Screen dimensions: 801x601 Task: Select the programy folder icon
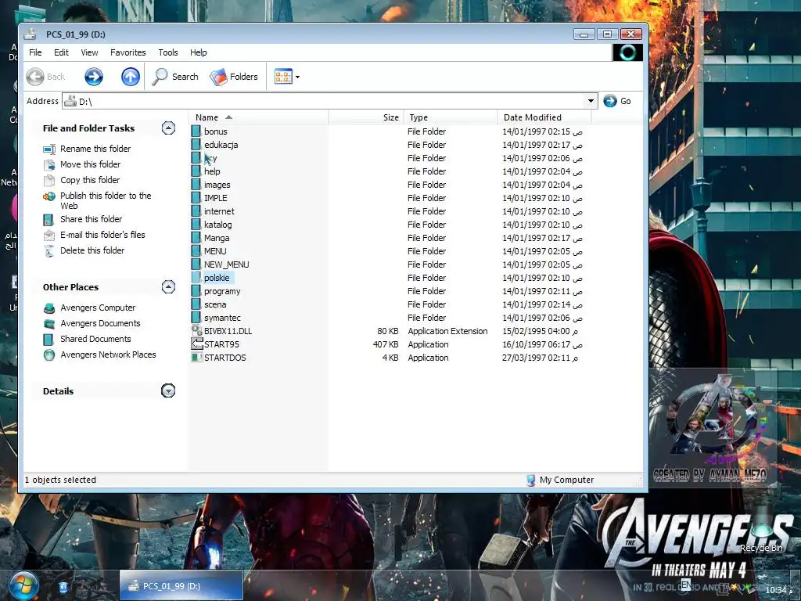[x=196, y=291]
